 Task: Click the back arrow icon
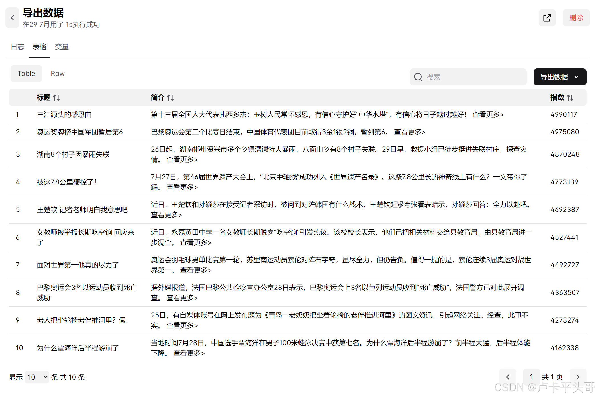(12, 18)
